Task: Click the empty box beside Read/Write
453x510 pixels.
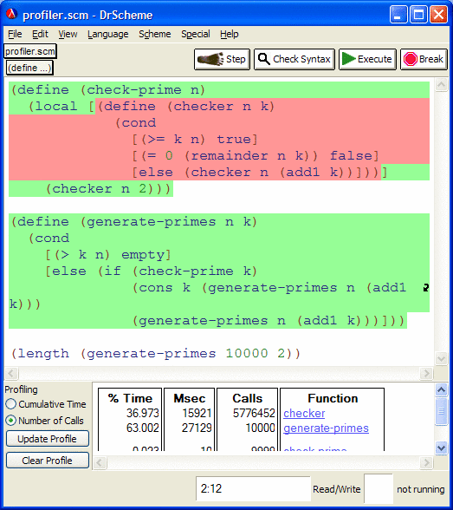Action: click(x=379, y=488)
